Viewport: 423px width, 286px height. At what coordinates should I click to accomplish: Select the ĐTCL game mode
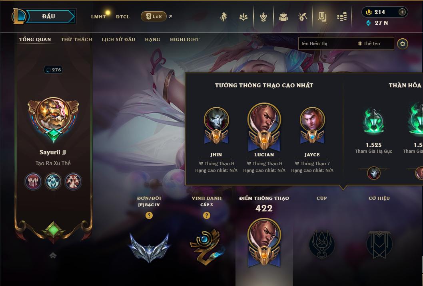123,17
